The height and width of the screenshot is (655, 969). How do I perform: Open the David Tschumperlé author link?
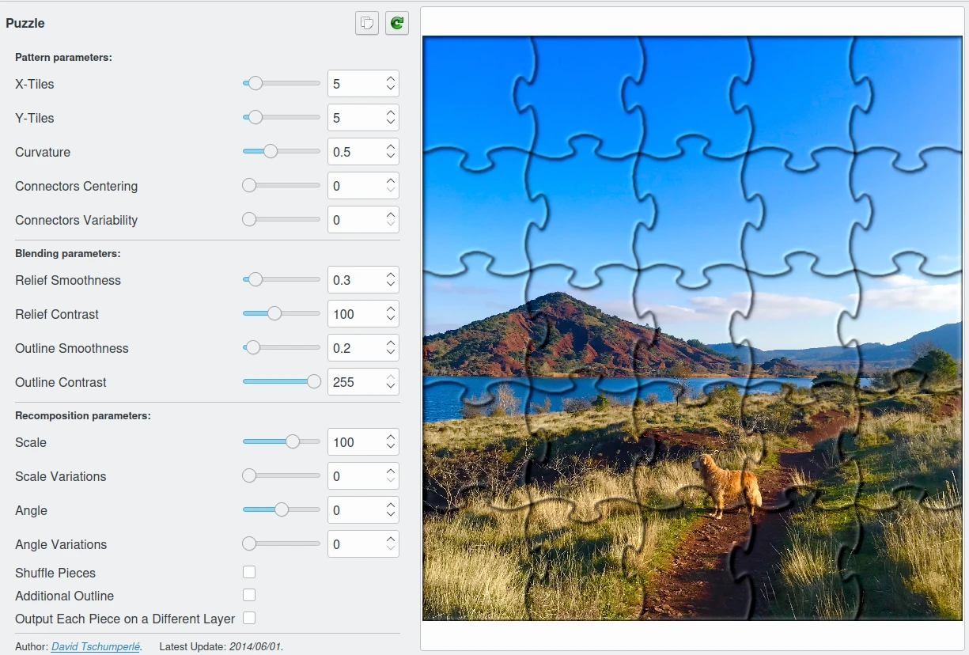(95, 646)
